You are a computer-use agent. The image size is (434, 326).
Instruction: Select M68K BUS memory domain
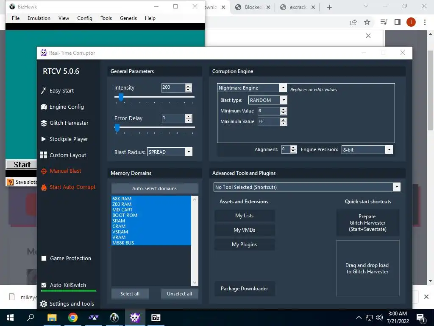(x=151, y=243)
